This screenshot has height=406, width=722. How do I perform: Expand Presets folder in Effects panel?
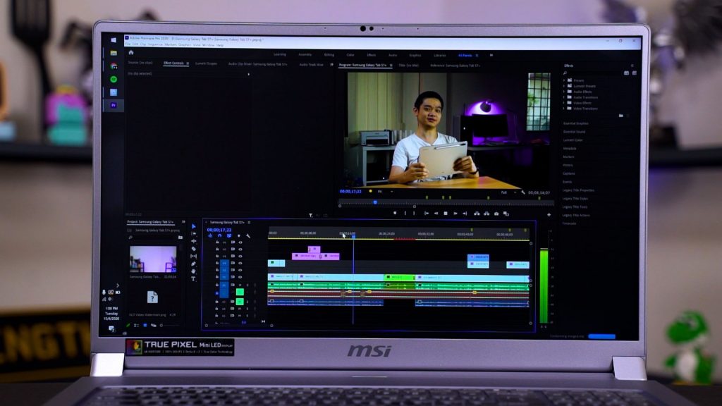pyautogui.click(x=564, y=80)
